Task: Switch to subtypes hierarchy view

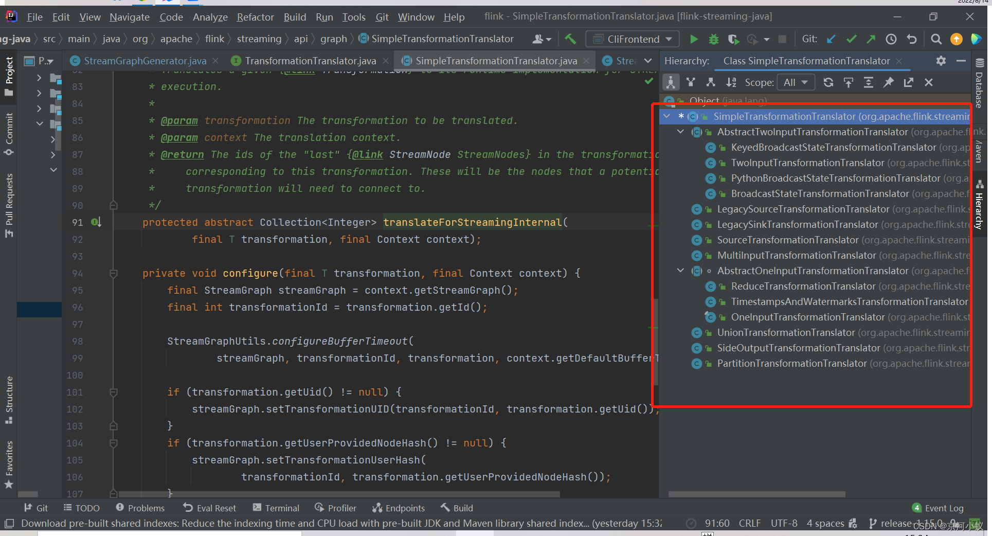Action: point(711,82)
